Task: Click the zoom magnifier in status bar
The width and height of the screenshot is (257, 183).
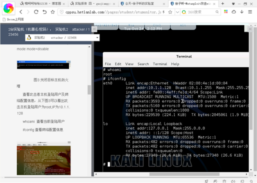Action: [x=251, y=181]
